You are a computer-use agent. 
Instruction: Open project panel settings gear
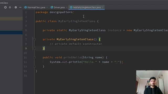click(16, 7)
